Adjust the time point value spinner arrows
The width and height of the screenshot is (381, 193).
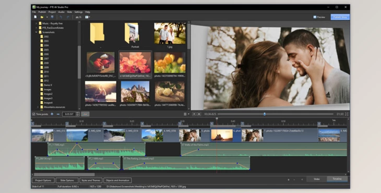[x=78, y=114]
